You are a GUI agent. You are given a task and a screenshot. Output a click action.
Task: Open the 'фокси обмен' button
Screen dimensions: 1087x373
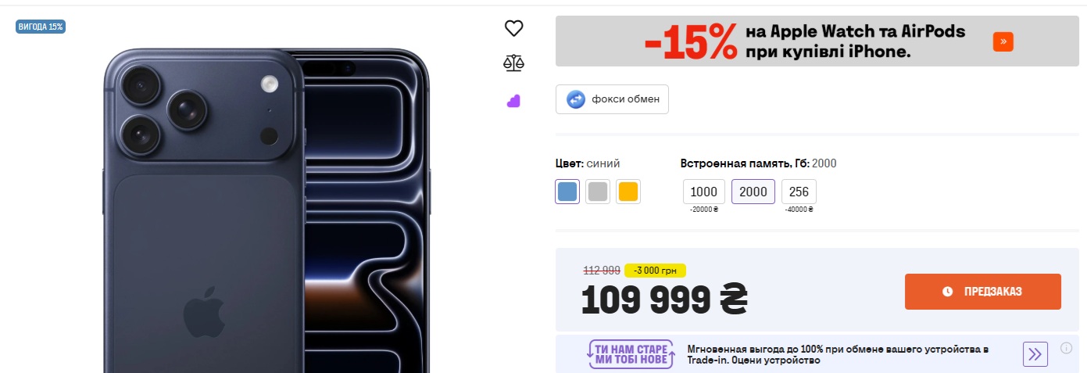click(x=612, y=99)
